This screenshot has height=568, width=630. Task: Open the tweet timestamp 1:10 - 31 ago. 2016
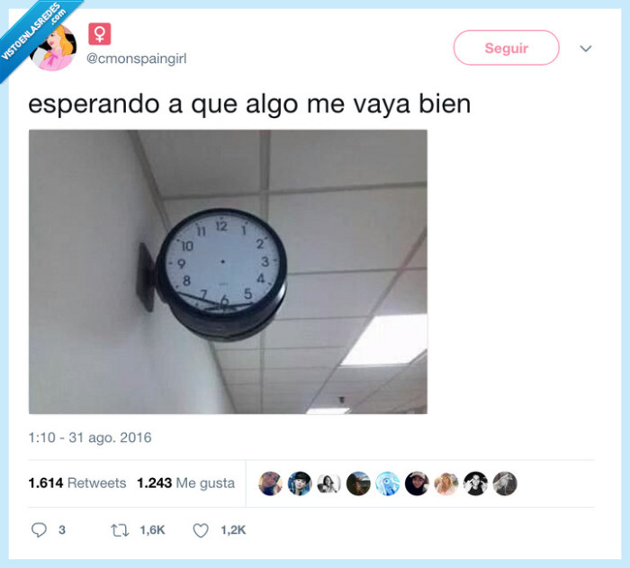click(90, 437)
